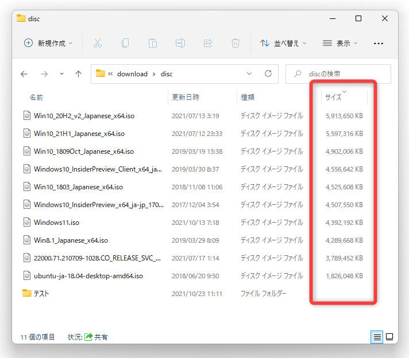Maximize the disc window

(358, 18)
